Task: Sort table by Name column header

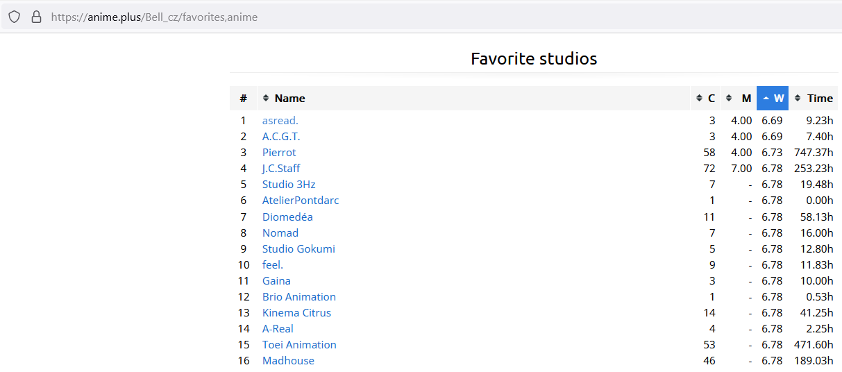Action: 289,99
